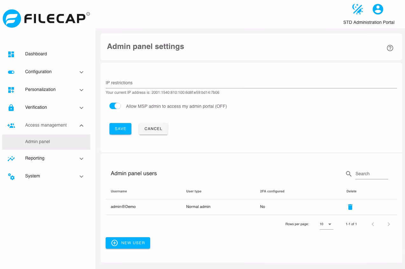This screenshot has height=269, width=405.
Task: Click the help question mark icon
Action: [390, 48]
